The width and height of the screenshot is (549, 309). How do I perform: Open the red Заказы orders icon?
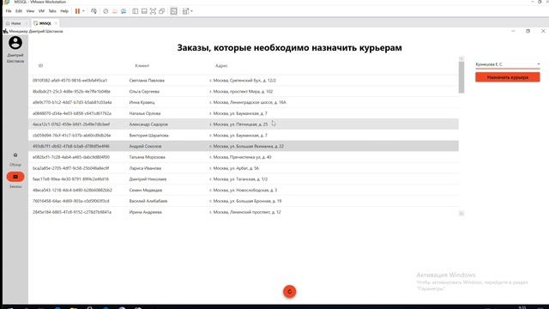tap(15, 177)
